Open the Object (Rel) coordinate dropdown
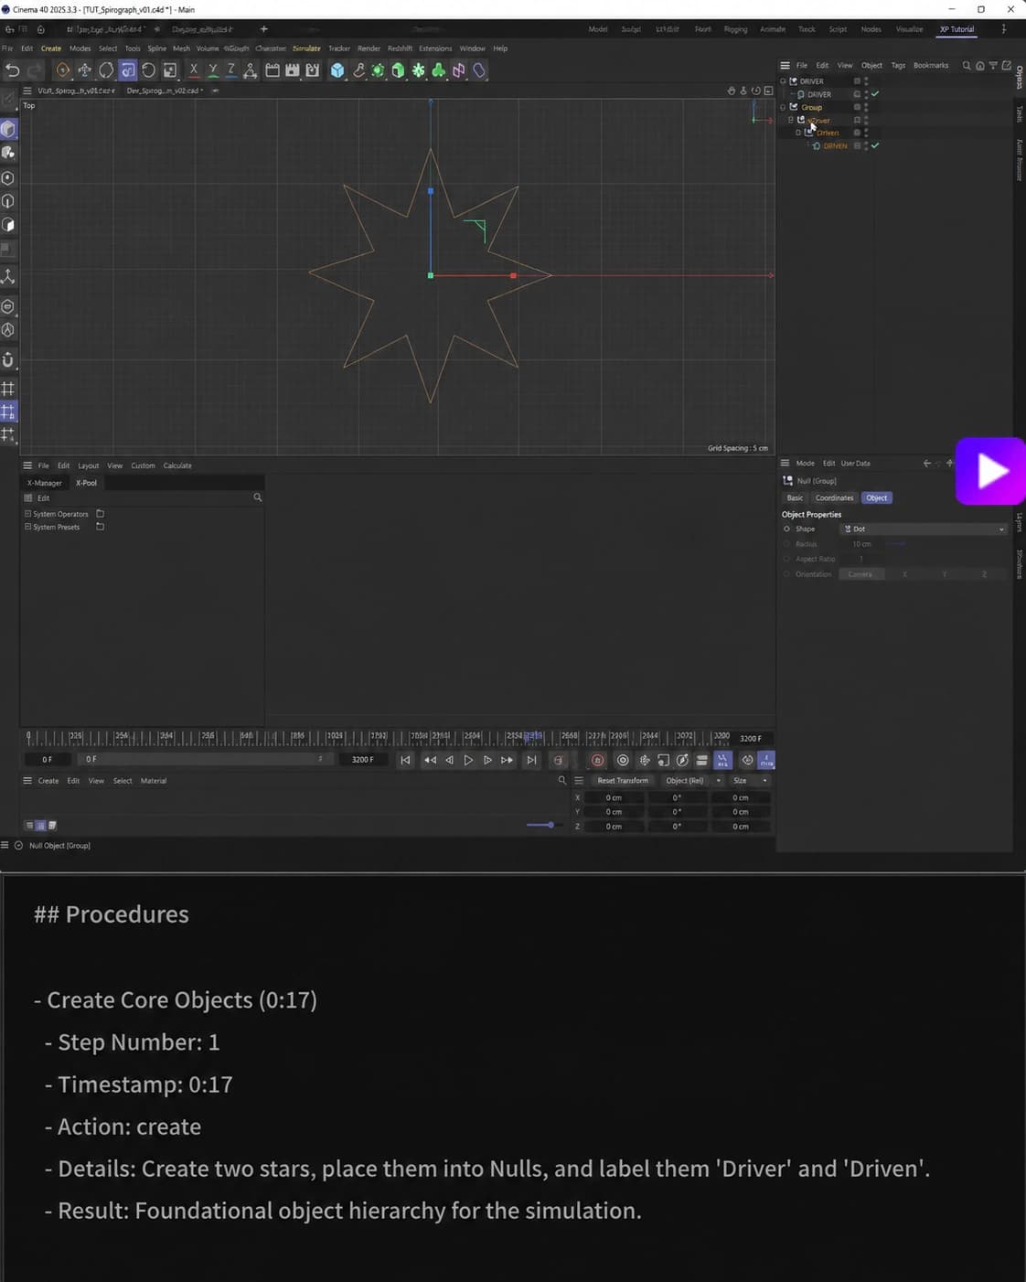This screenshot has width=1026, height=1282. (x=693, y=781)
